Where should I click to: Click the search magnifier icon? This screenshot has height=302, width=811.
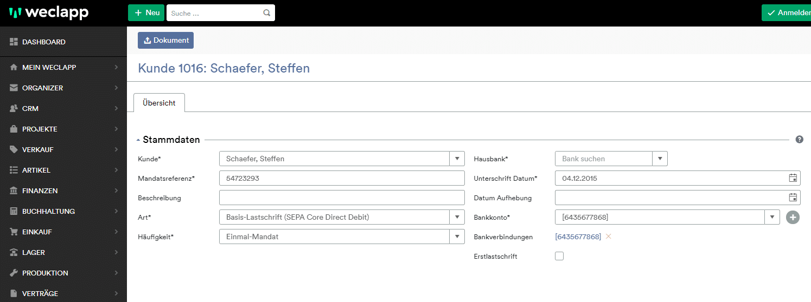click(266, 13)
